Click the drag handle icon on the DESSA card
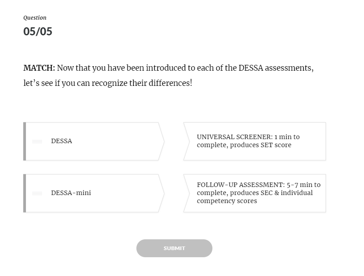The width and height of the screenshot is (364, 276). [x=37, y=141]
